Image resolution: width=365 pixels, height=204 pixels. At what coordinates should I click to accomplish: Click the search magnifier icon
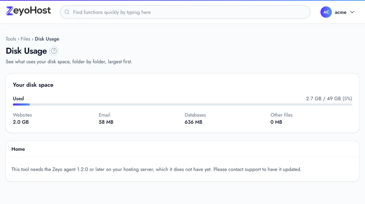67,12
